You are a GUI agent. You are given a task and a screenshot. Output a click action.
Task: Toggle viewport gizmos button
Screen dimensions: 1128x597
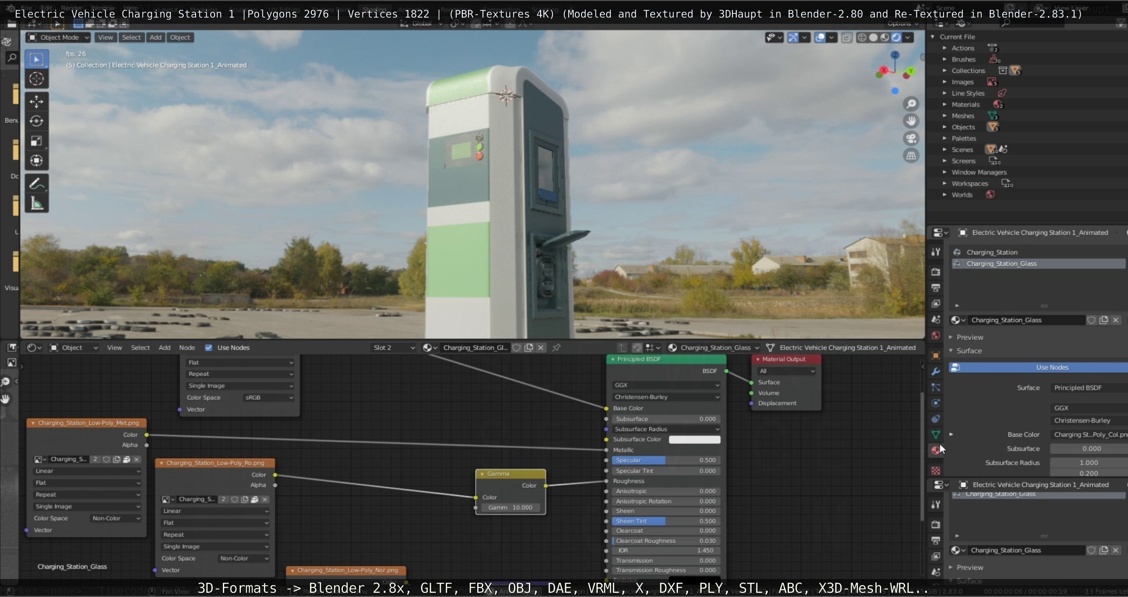[x=793, y=38]
